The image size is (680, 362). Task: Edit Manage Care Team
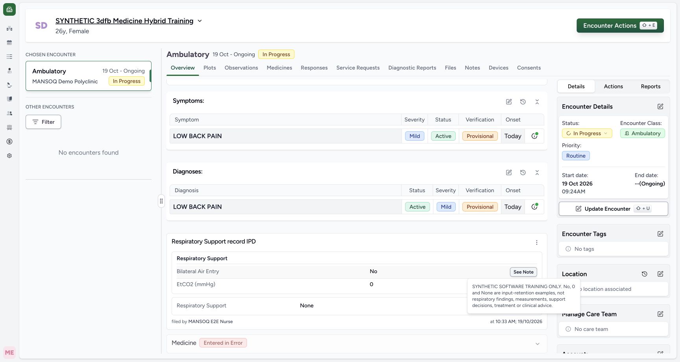(x=660, y=314)
